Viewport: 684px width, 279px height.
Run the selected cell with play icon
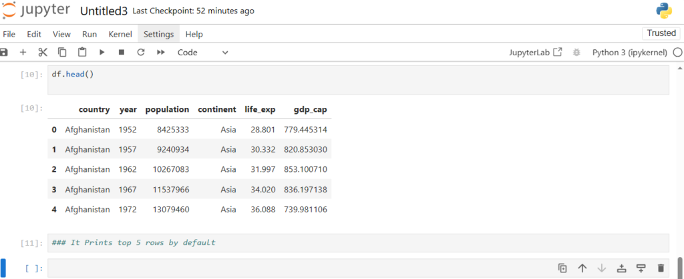coord(102,52)
